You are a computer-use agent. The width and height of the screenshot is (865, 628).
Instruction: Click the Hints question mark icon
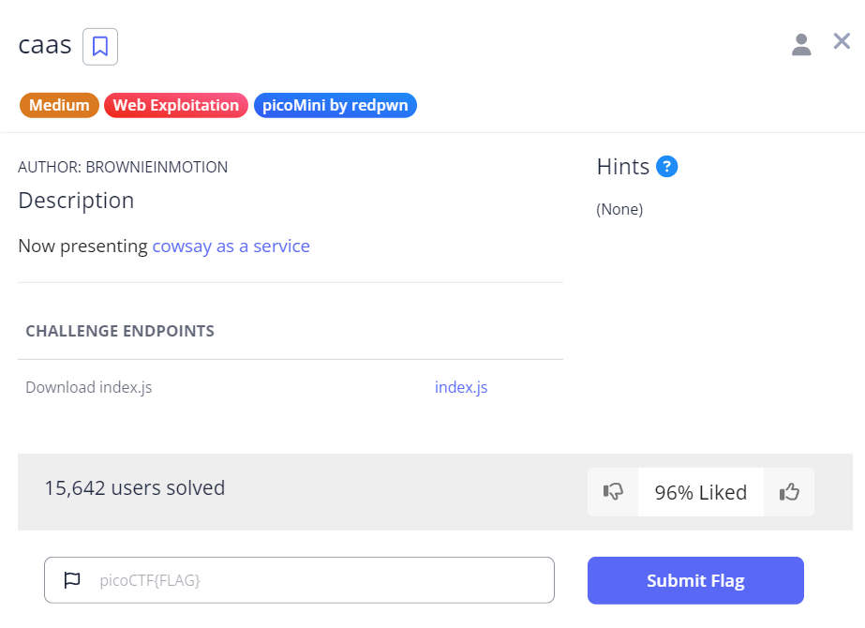click(x=667, y=167)
